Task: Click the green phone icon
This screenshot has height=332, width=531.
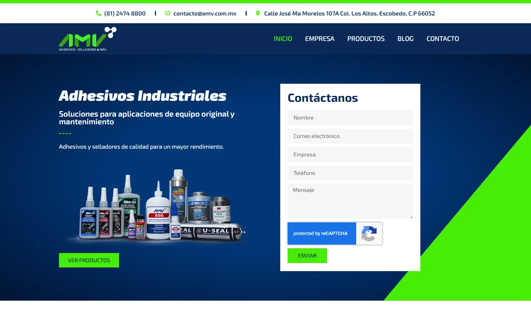Action: pyautogui.click(x=98, y=13)
